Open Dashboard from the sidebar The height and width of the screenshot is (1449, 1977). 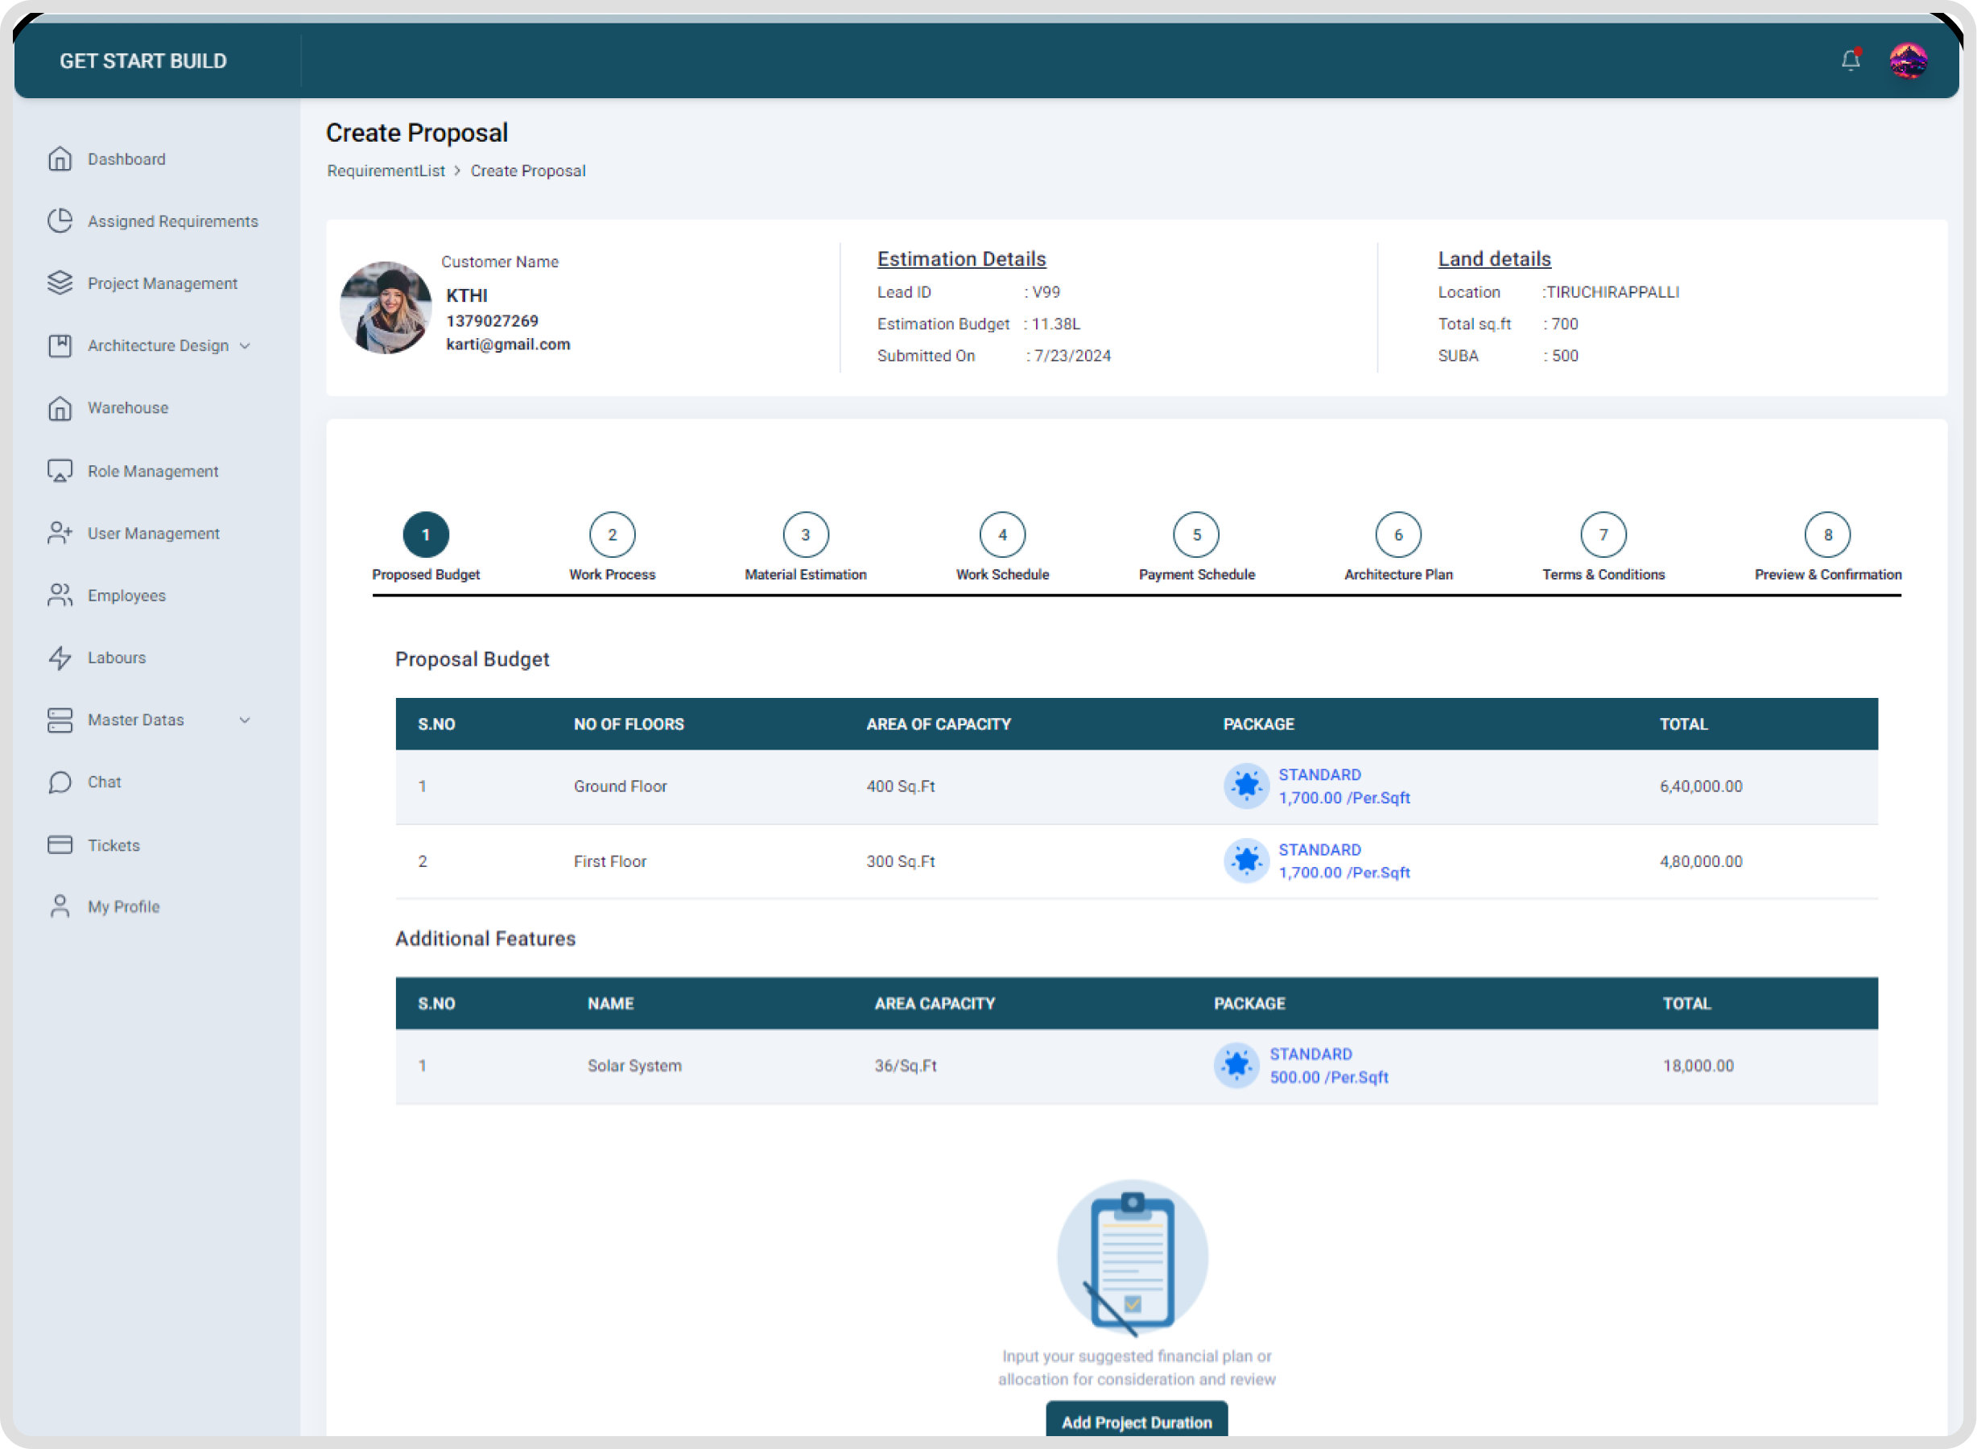click(x=126, y=159)
